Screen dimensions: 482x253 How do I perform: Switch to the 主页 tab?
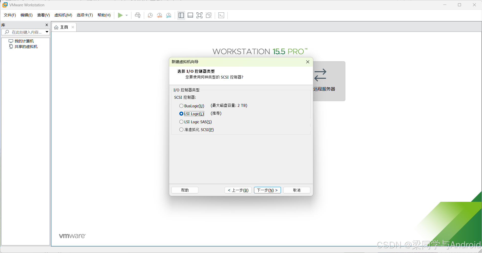[64, 27]
